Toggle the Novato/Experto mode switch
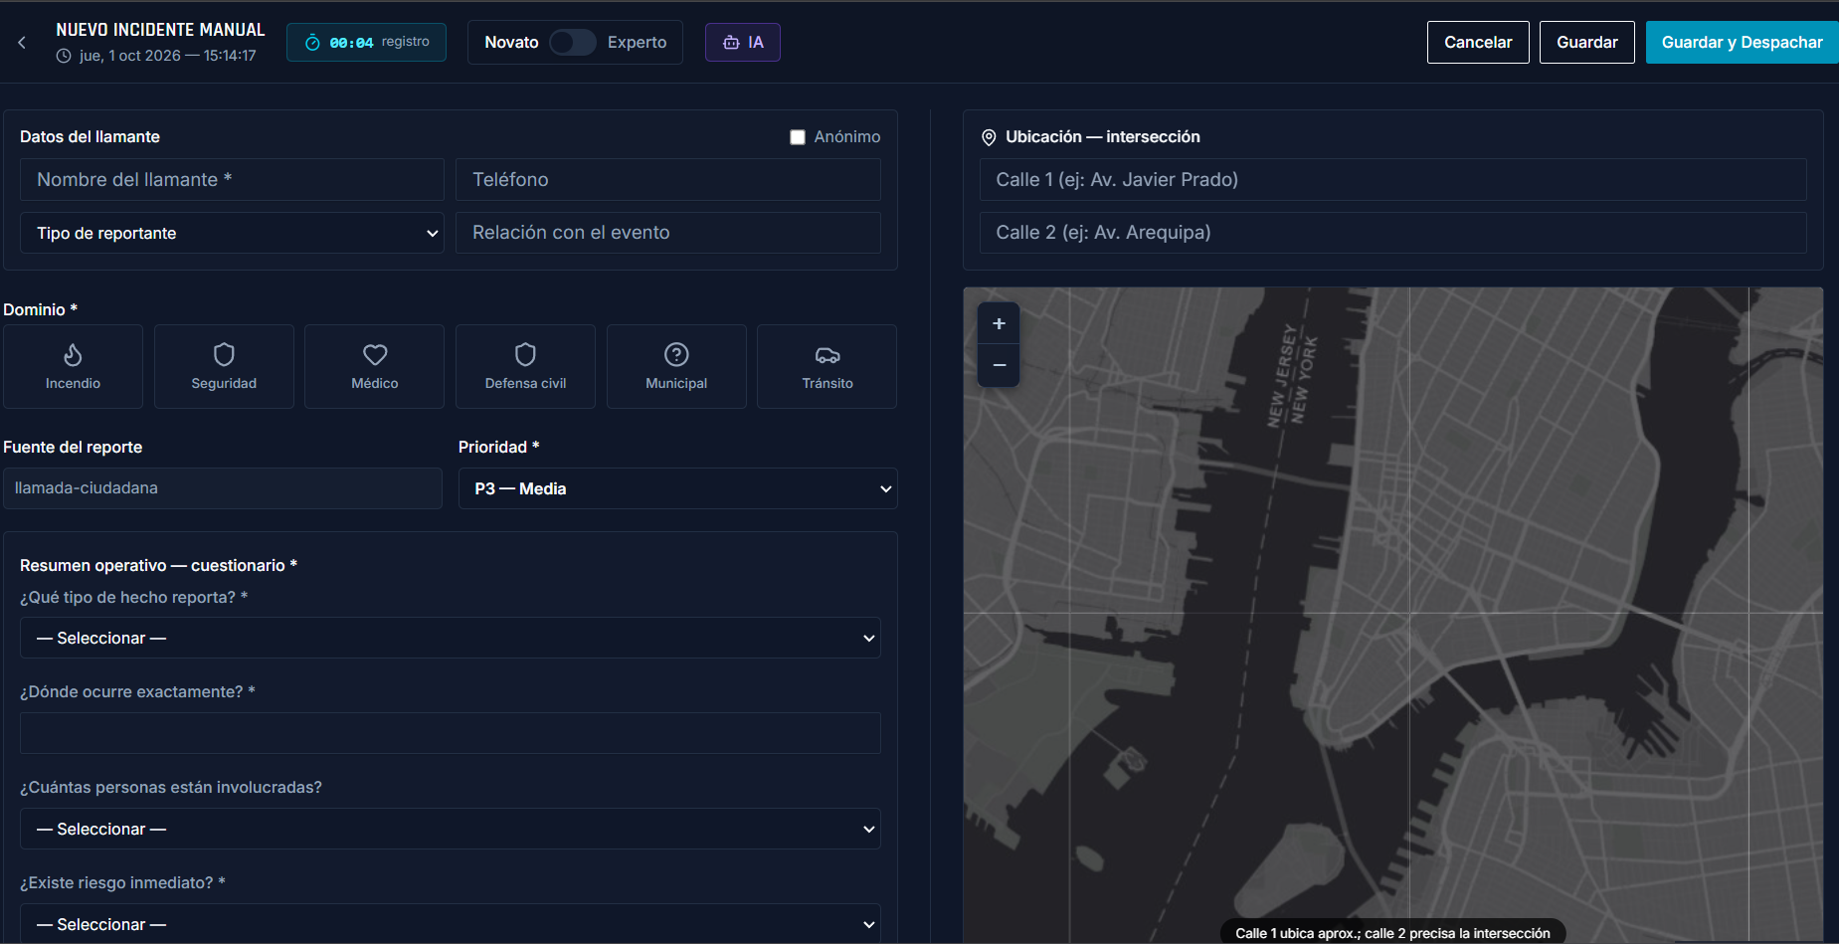1839x944 pixels. pos(573,42)
